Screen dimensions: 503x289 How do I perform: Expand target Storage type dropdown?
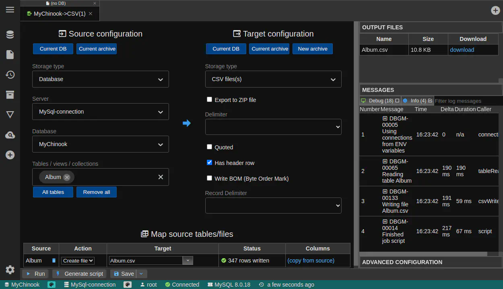[x=273, y=79]
